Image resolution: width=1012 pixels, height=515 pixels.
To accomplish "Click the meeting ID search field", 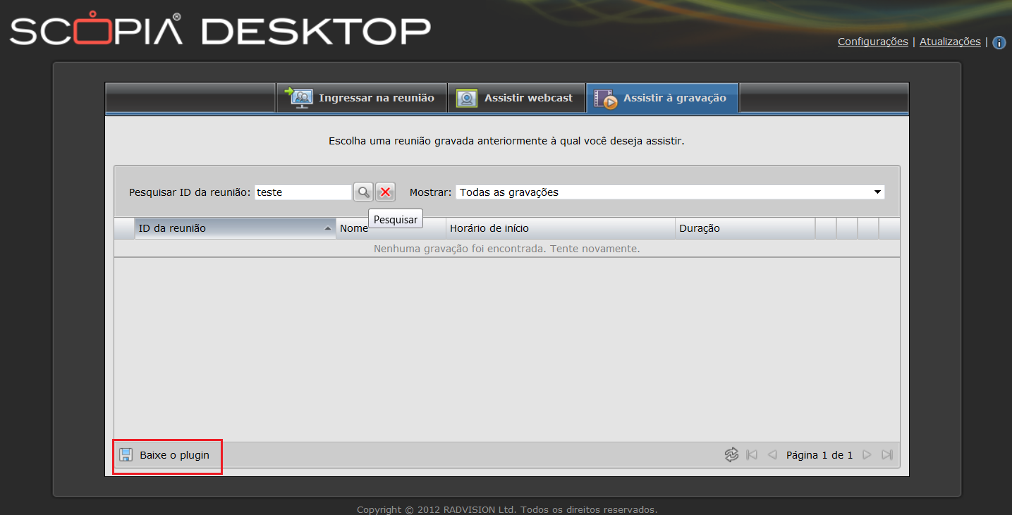I will pos(303,192).
